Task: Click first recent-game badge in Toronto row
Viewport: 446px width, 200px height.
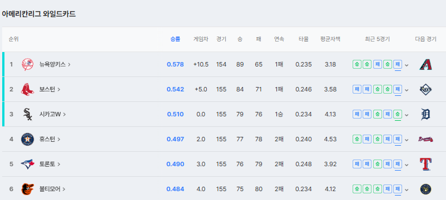Action: [x=357, y=165]
